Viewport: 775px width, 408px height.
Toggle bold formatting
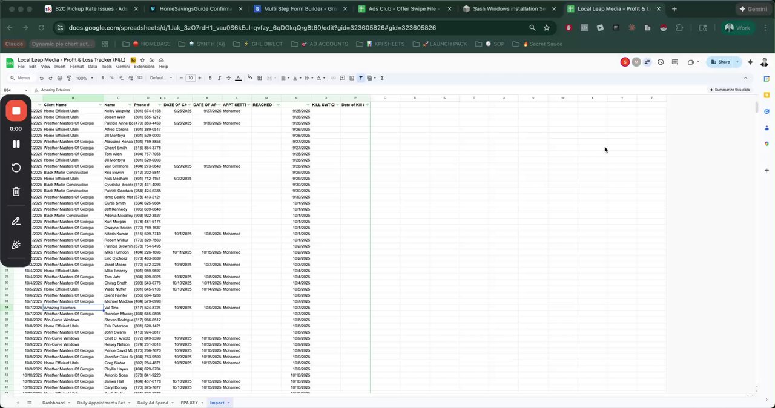[210, 78]
